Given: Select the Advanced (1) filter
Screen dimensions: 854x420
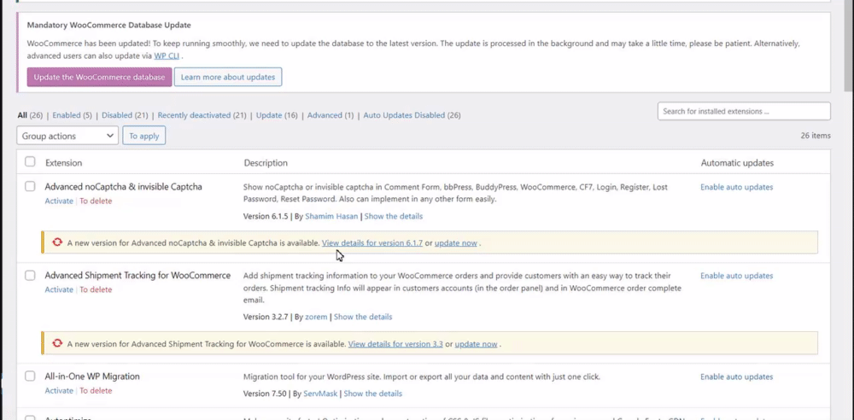Looking at the screenshot, I should [x=330, y=115].
